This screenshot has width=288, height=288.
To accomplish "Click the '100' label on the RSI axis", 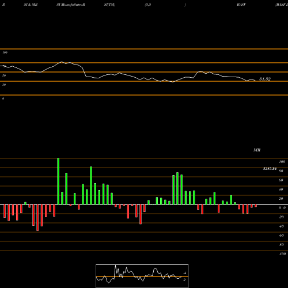I will click(x=5, y=52).
